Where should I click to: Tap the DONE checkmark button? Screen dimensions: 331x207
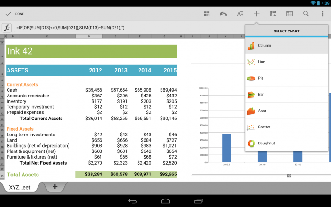click(x=15, y=14)
